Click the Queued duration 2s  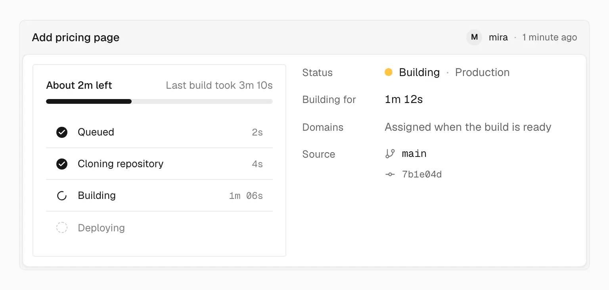(257, 132)
